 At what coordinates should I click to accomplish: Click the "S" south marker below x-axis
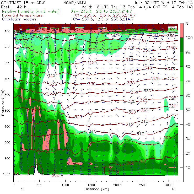[x=22, y=189]
